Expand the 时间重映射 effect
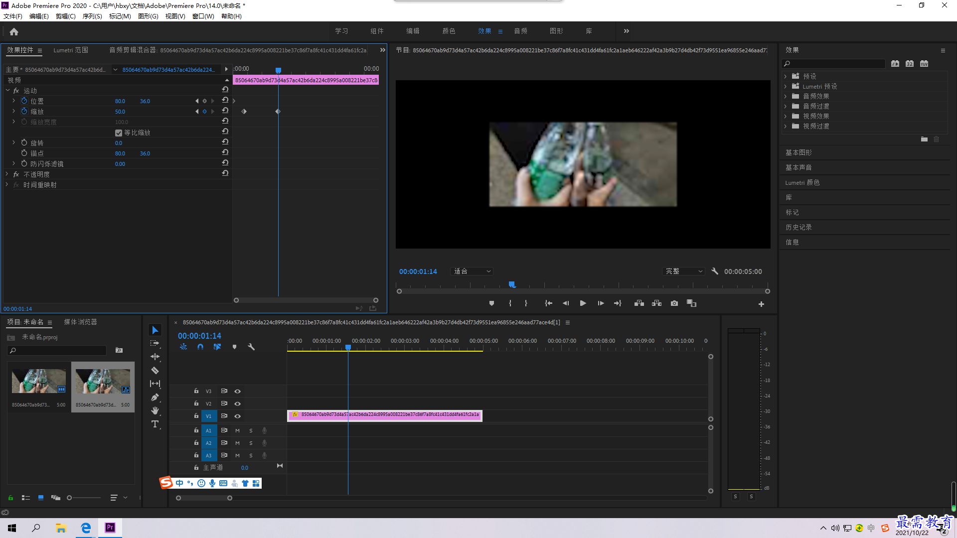This screenshot has width=957, height=538. point(7,184)
